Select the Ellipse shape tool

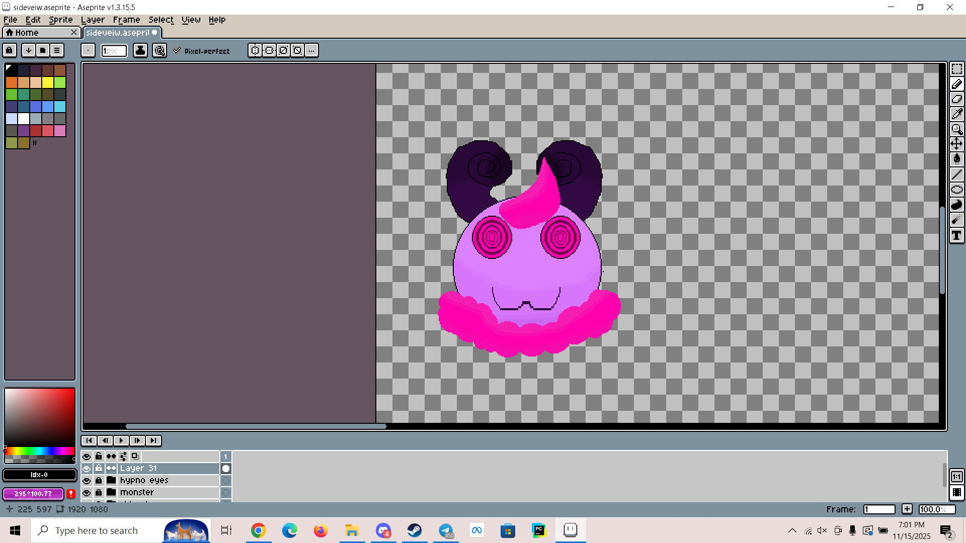(956, 190)
